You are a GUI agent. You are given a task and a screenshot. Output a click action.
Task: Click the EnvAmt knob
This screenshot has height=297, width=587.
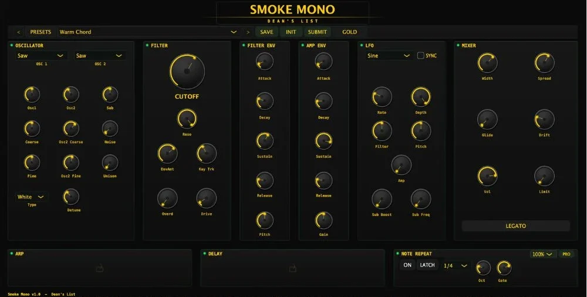click(167, 154)
